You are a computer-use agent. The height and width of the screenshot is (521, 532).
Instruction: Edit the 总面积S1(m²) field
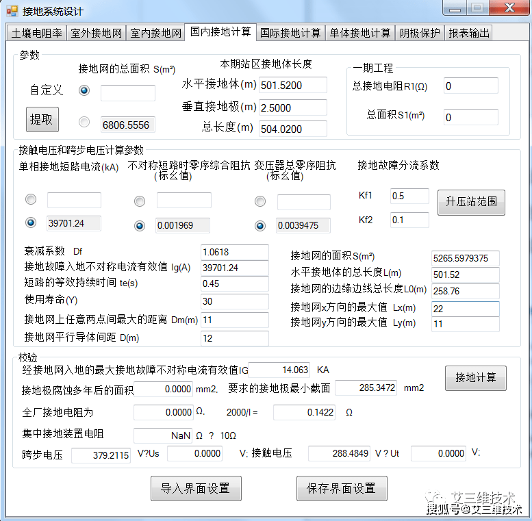click(x=471, y=117)
